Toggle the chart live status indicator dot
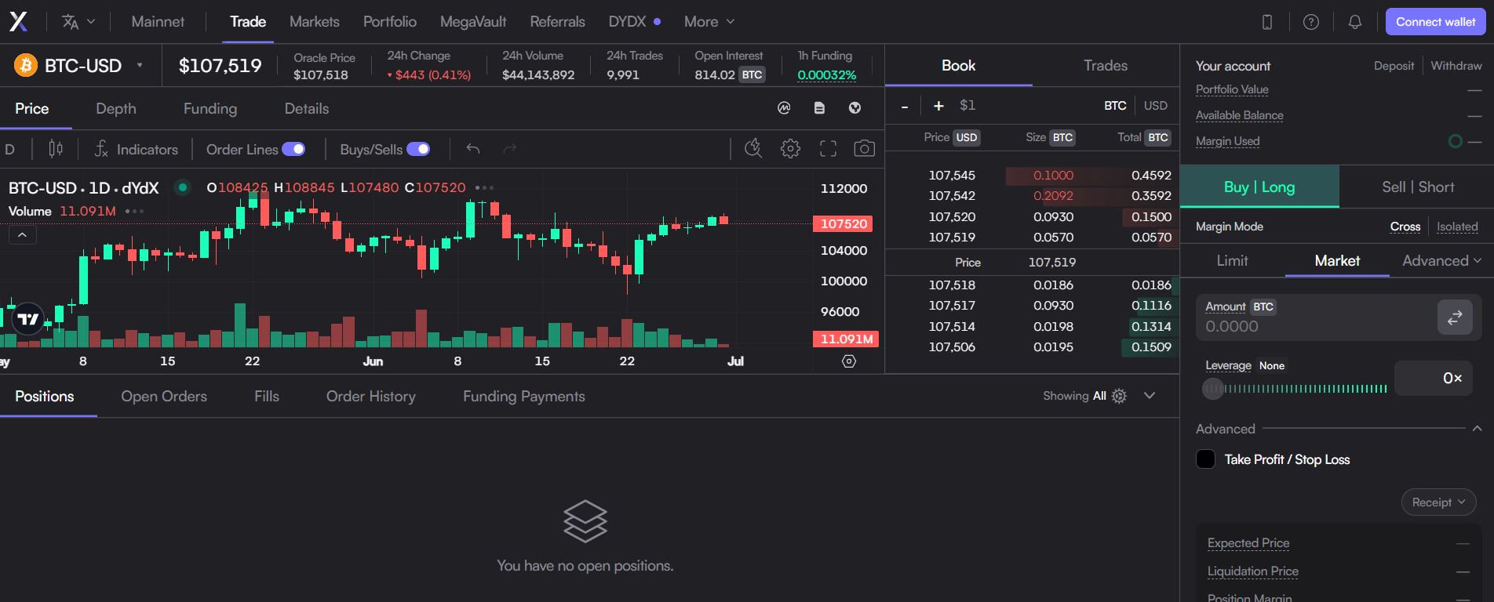 coord(182,187)
